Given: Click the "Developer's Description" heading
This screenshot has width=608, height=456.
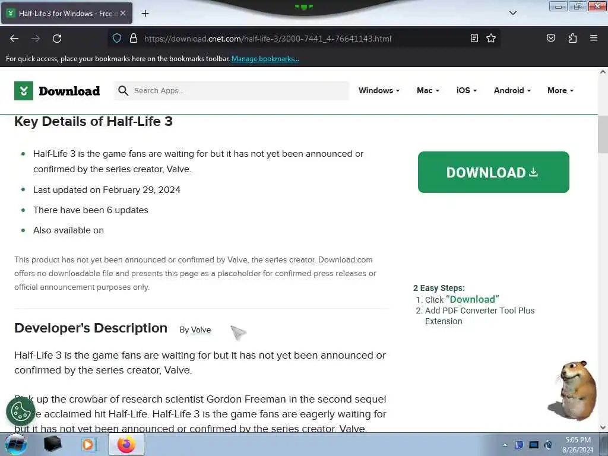Looking at the screenshot, I should tap(91, 328).
